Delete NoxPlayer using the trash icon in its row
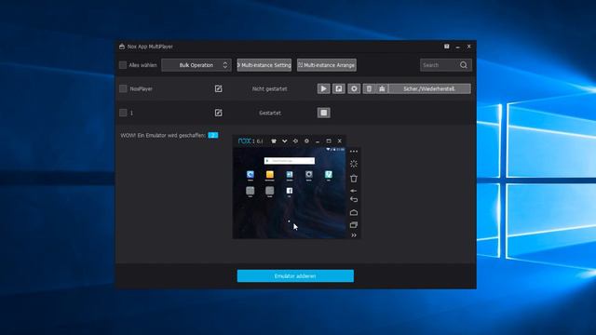The width and height of the screenshot is (596, 335). tap(369, 88)
